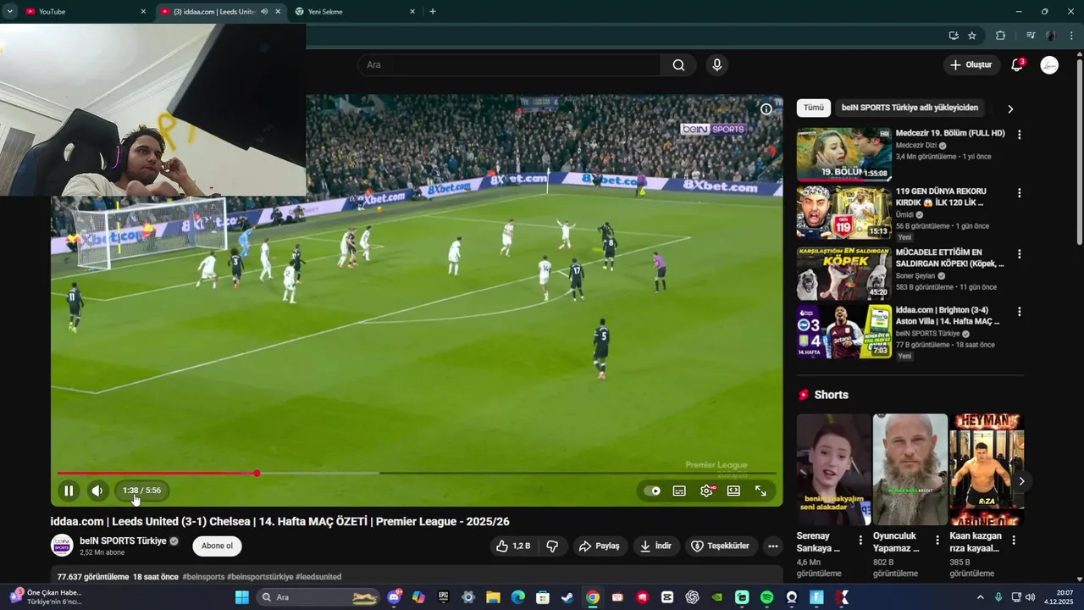Open Epic Games Launcher from taskbar

click(x=443, y=597)
